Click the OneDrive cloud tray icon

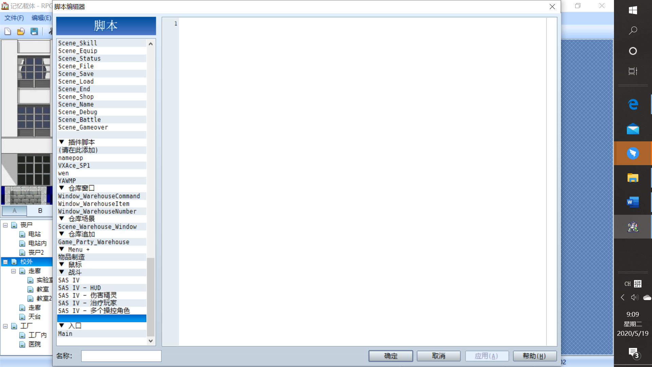point(647,298)
